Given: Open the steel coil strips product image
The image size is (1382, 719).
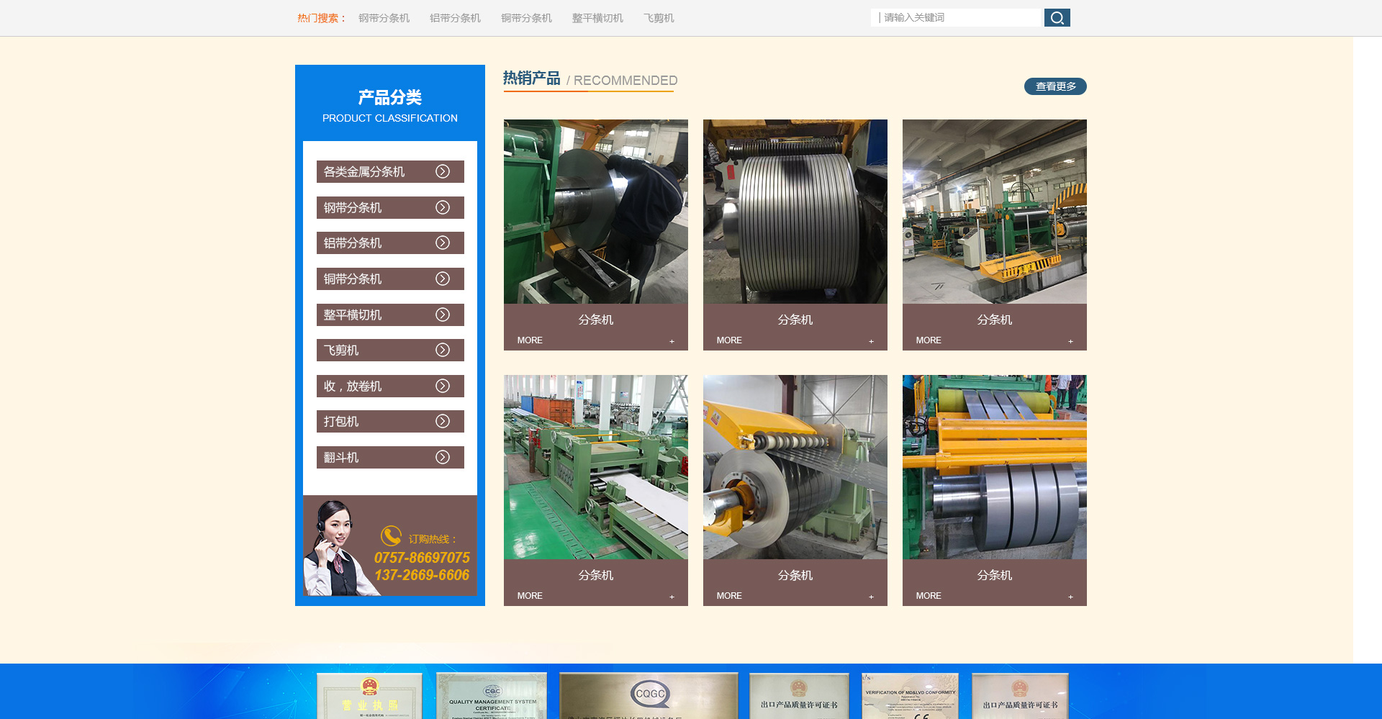Looking at the screenshot, I should tap(795, 212).
